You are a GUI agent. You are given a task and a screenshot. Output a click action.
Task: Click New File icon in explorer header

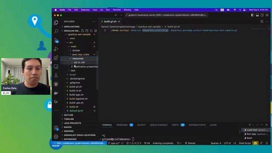pyautogui.click(x=82, y=31)
